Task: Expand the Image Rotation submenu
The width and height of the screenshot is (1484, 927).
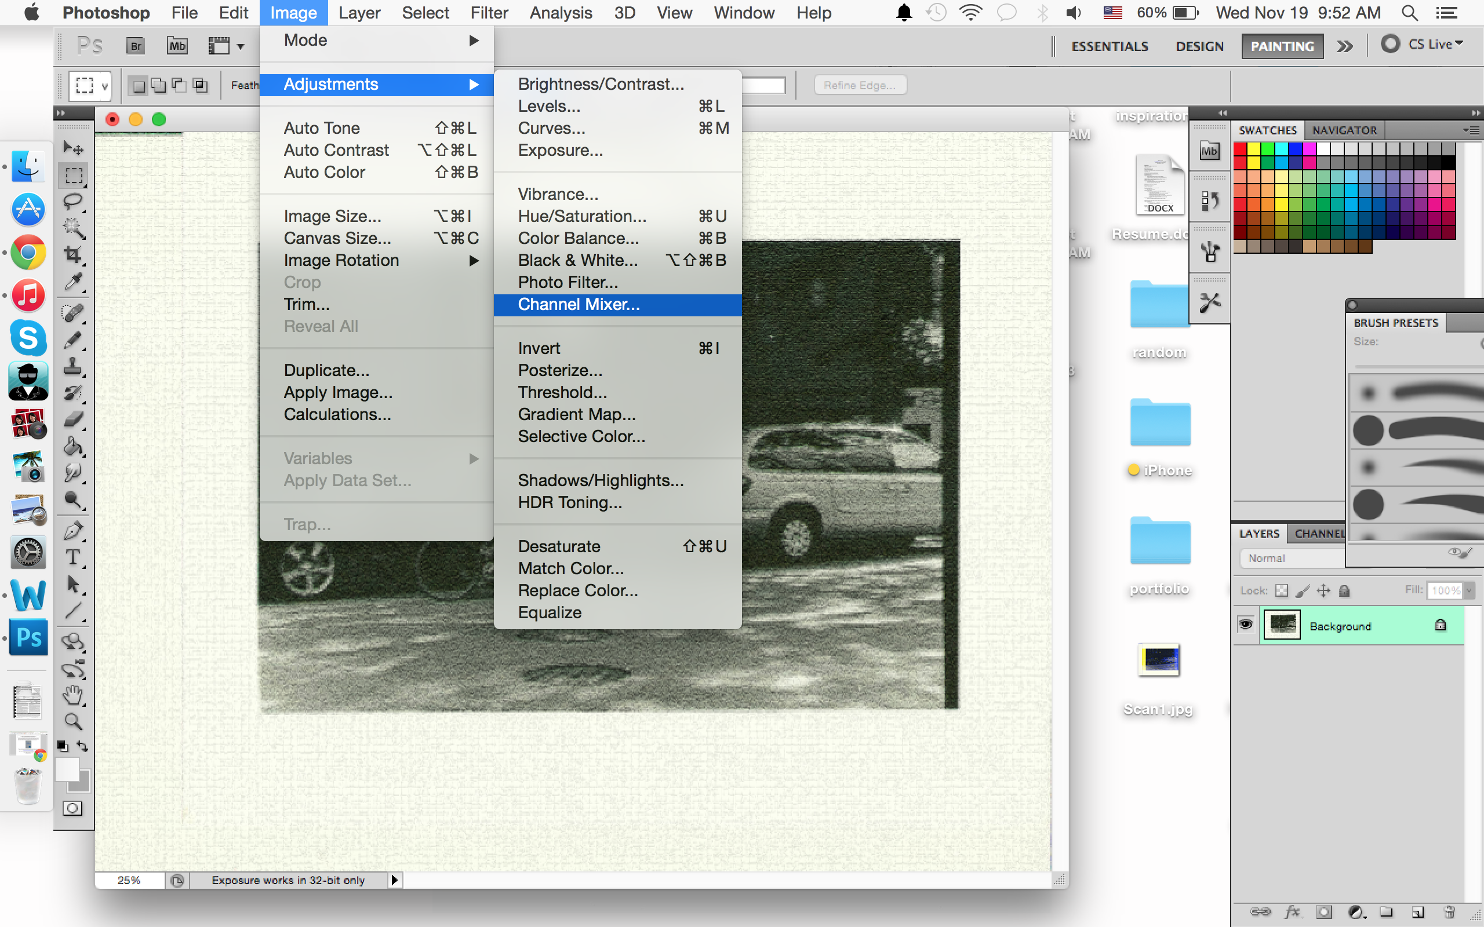Action: (x=341, y=260)
